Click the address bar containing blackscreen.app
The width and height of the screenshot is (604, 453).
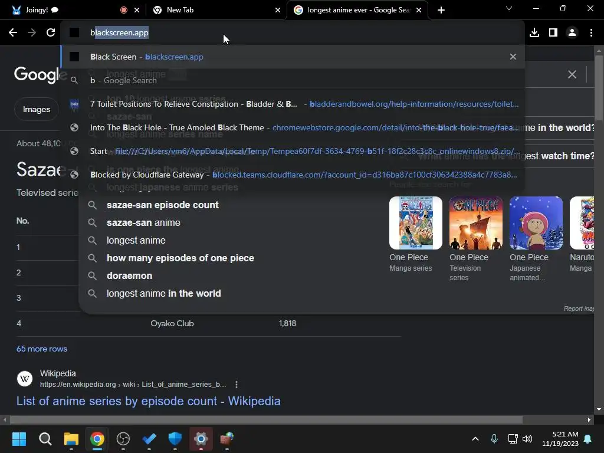(x=293, y=33)
